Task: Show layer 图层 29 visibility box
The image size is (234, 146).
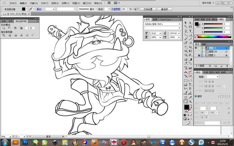Action: pos(196,52)
